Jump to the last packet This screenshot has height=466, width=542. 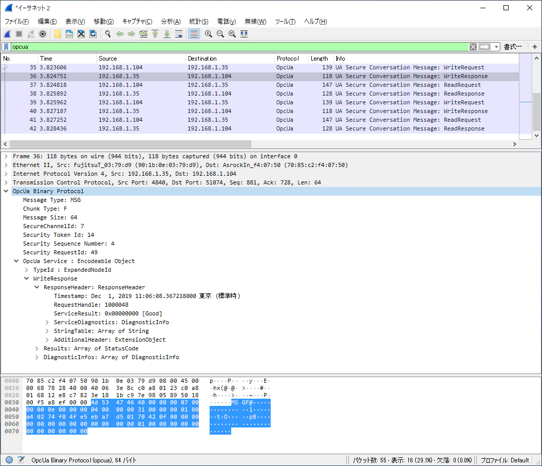click(x=167, y=34)
